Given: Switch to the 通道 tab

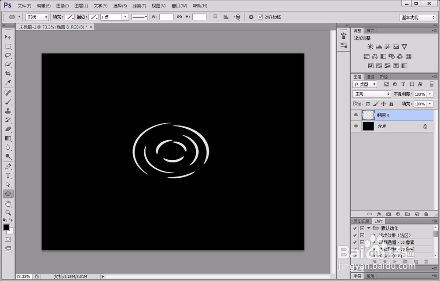Looking at the screenshot, I should point(370,76).
